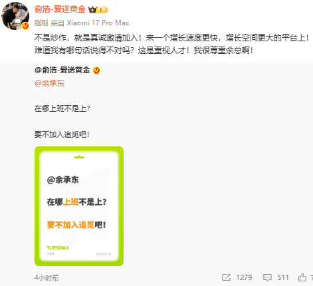Click the repost share icon
The width and height of the screenshot is (313, 286).
click(226, 277)
